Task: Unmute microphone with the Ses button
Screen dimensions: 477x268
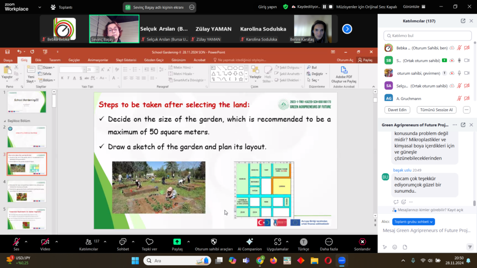Action: click(x=16, y=241)
